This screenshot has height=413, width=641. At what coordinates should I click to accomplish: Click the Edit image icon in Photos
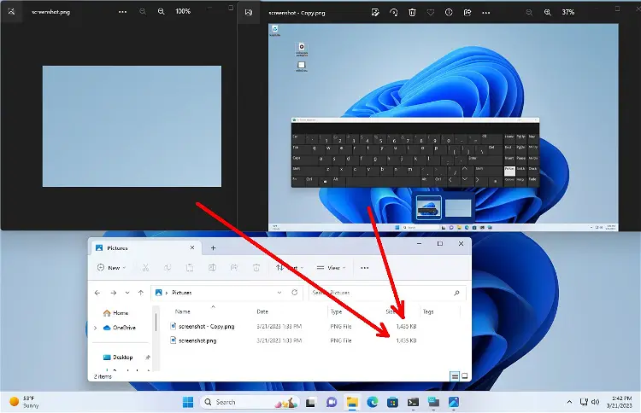click(375, 13)
